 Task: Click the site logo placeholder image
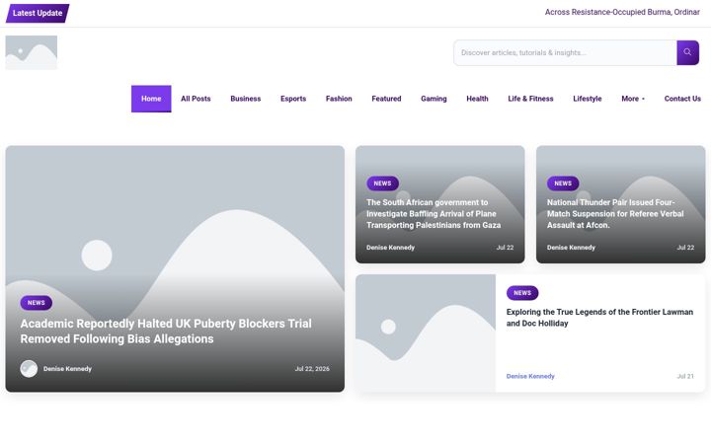(x=32, y=52)
